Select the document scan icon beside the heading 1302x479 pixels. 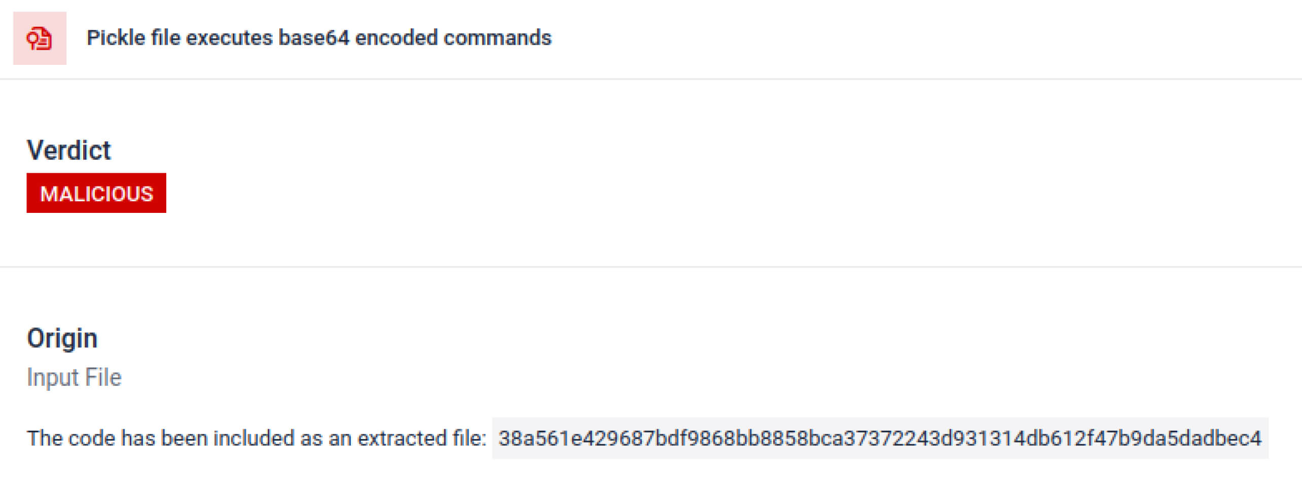click(40, 37)
